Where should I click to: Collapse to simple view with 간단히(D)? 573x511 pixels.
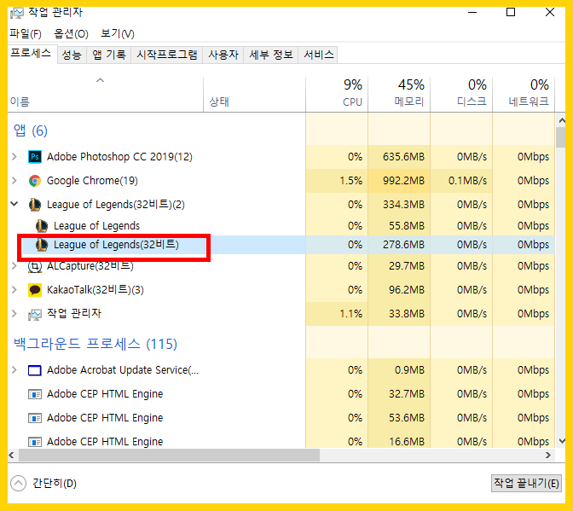[x=43, y=483]
